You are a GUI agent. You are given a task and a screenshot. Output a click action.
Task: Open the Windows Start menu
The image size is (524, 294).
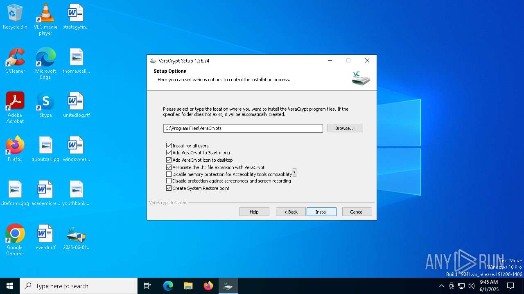pos(10,286)
